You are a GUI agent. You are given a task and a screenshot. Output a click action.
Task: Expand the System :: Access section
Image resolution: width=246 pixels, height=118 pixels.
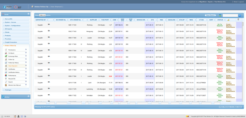point(16,22)
